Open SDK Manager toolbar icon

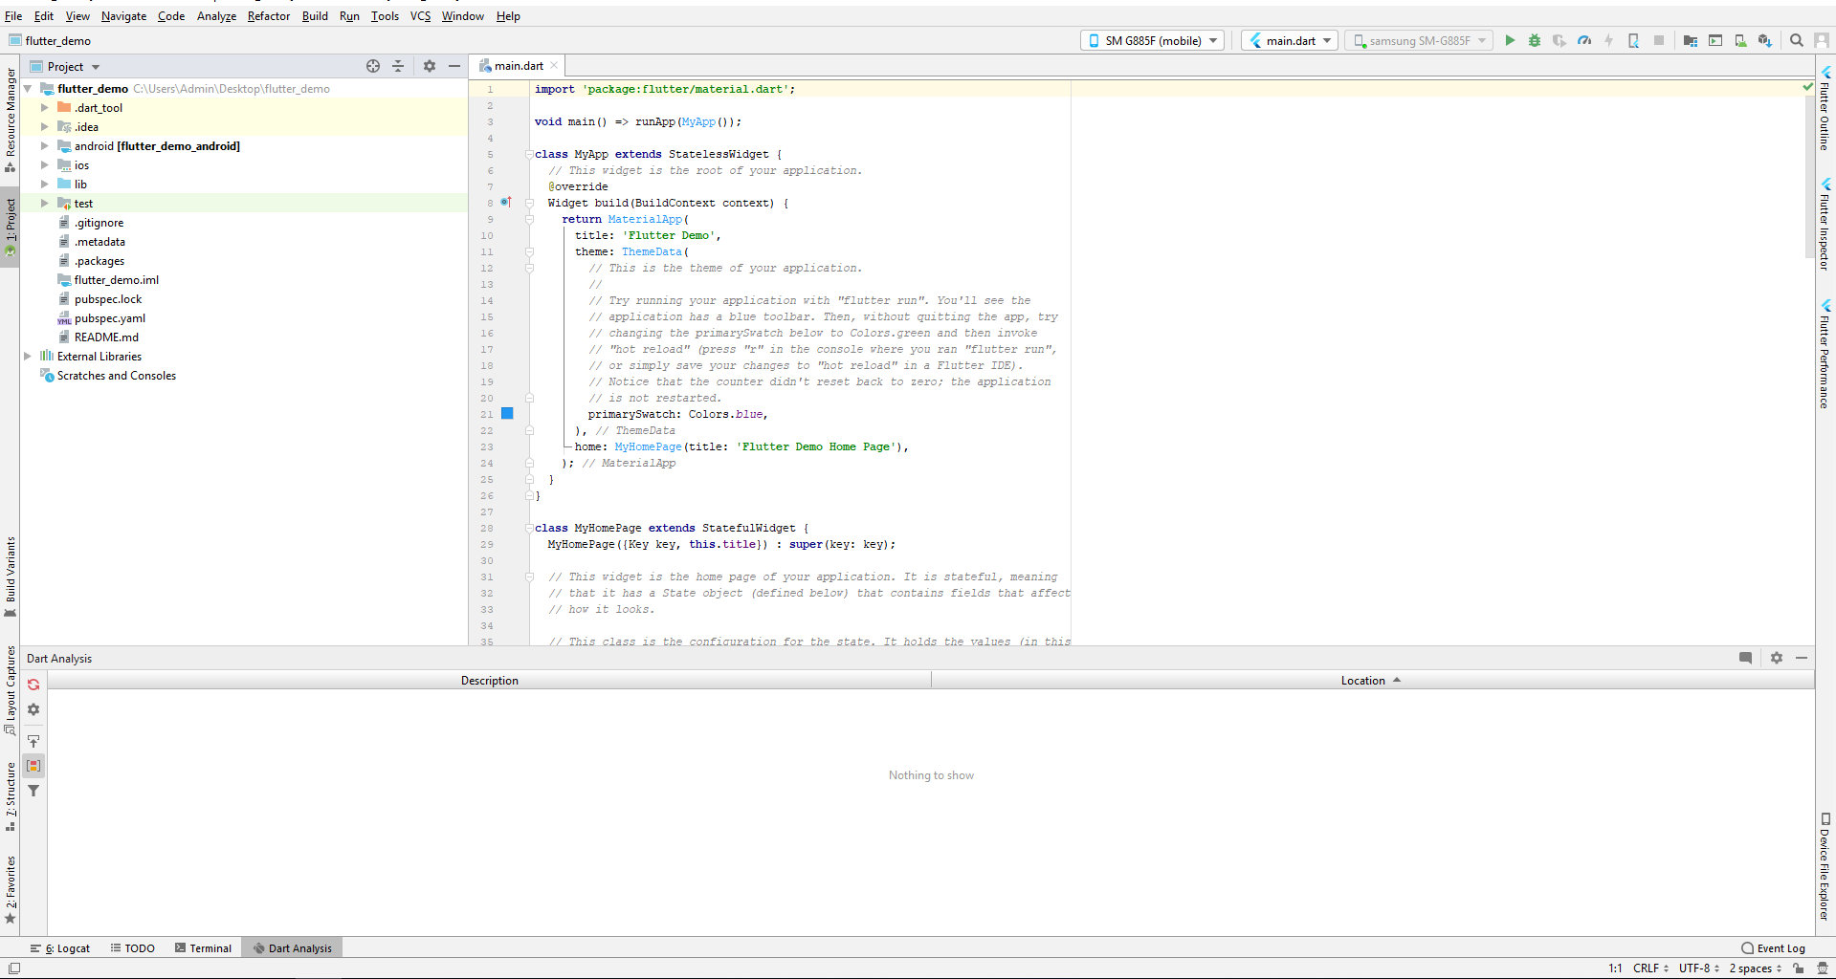[1765, 40]
